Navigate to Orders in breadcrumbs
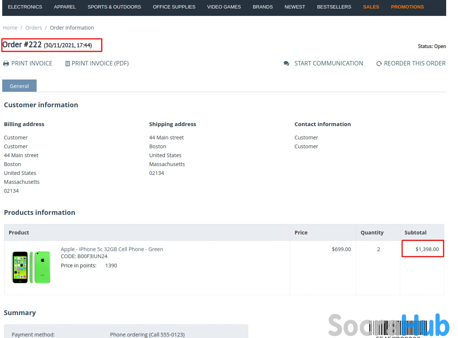 34,28
